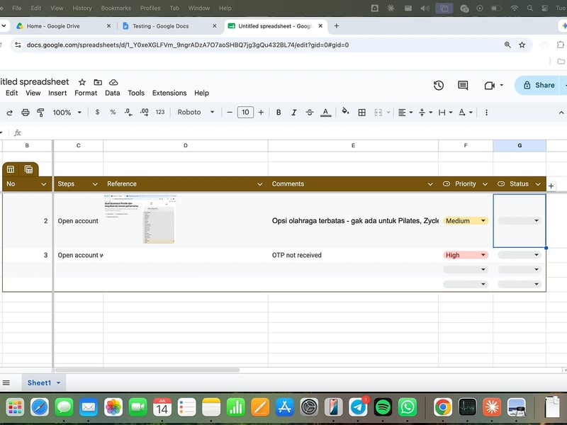Open the Extensions menu

[169, 93]
